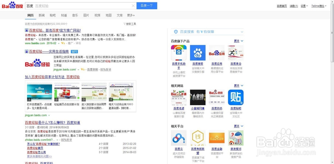Screen dimensions: 334x164
Task: Switch to the 贴吧 tab
Action: (53, 15)
